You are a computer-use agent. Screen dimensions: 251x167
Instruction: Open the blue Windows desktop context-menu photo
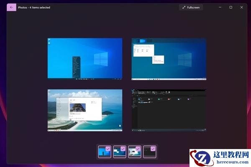tap(85, 59)
